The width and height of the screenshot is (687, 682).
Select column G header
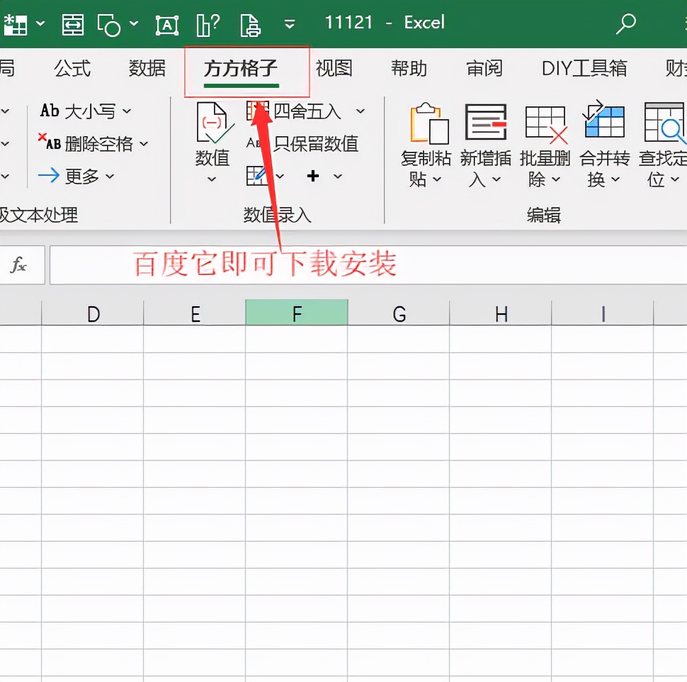pos(399,313)
